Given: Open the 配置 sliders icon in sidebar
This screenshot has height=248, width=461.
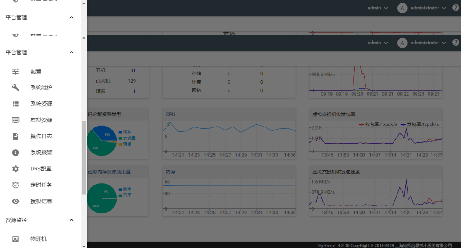Looking at the screenshot, I should click(x=16, y=71).
